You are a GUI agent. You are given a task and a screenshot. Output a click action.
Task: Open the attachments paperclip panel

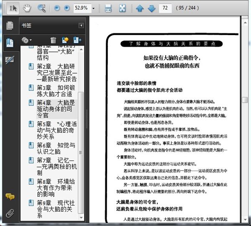click(9, 213)
